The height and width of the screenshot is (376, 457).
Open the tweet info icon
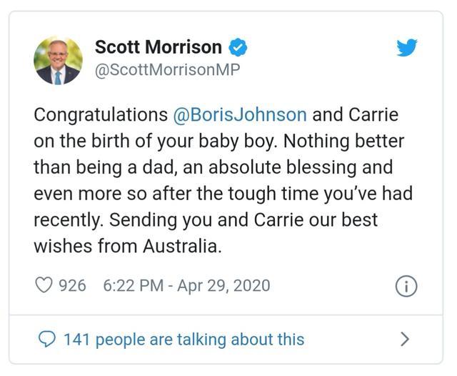406,287
